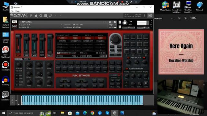Image resolution: width=207 pixels, height=116 pixels.
Task: Click the Windows Start button
Action: [x=4, y=113]
